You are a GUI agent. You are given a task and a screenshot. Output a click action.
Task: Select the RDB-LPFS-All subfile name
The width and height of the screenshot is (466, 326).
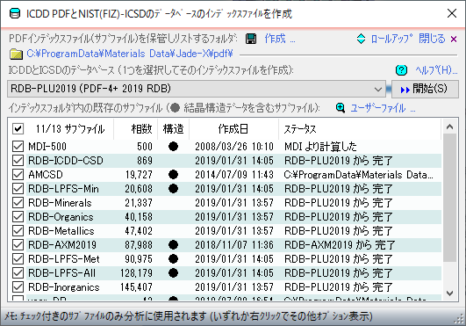61,272
